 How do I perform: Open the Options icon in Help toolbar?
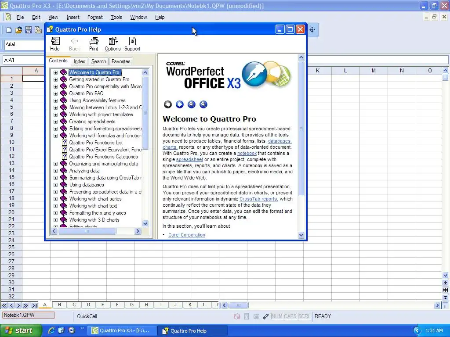(x=112, y=44)
